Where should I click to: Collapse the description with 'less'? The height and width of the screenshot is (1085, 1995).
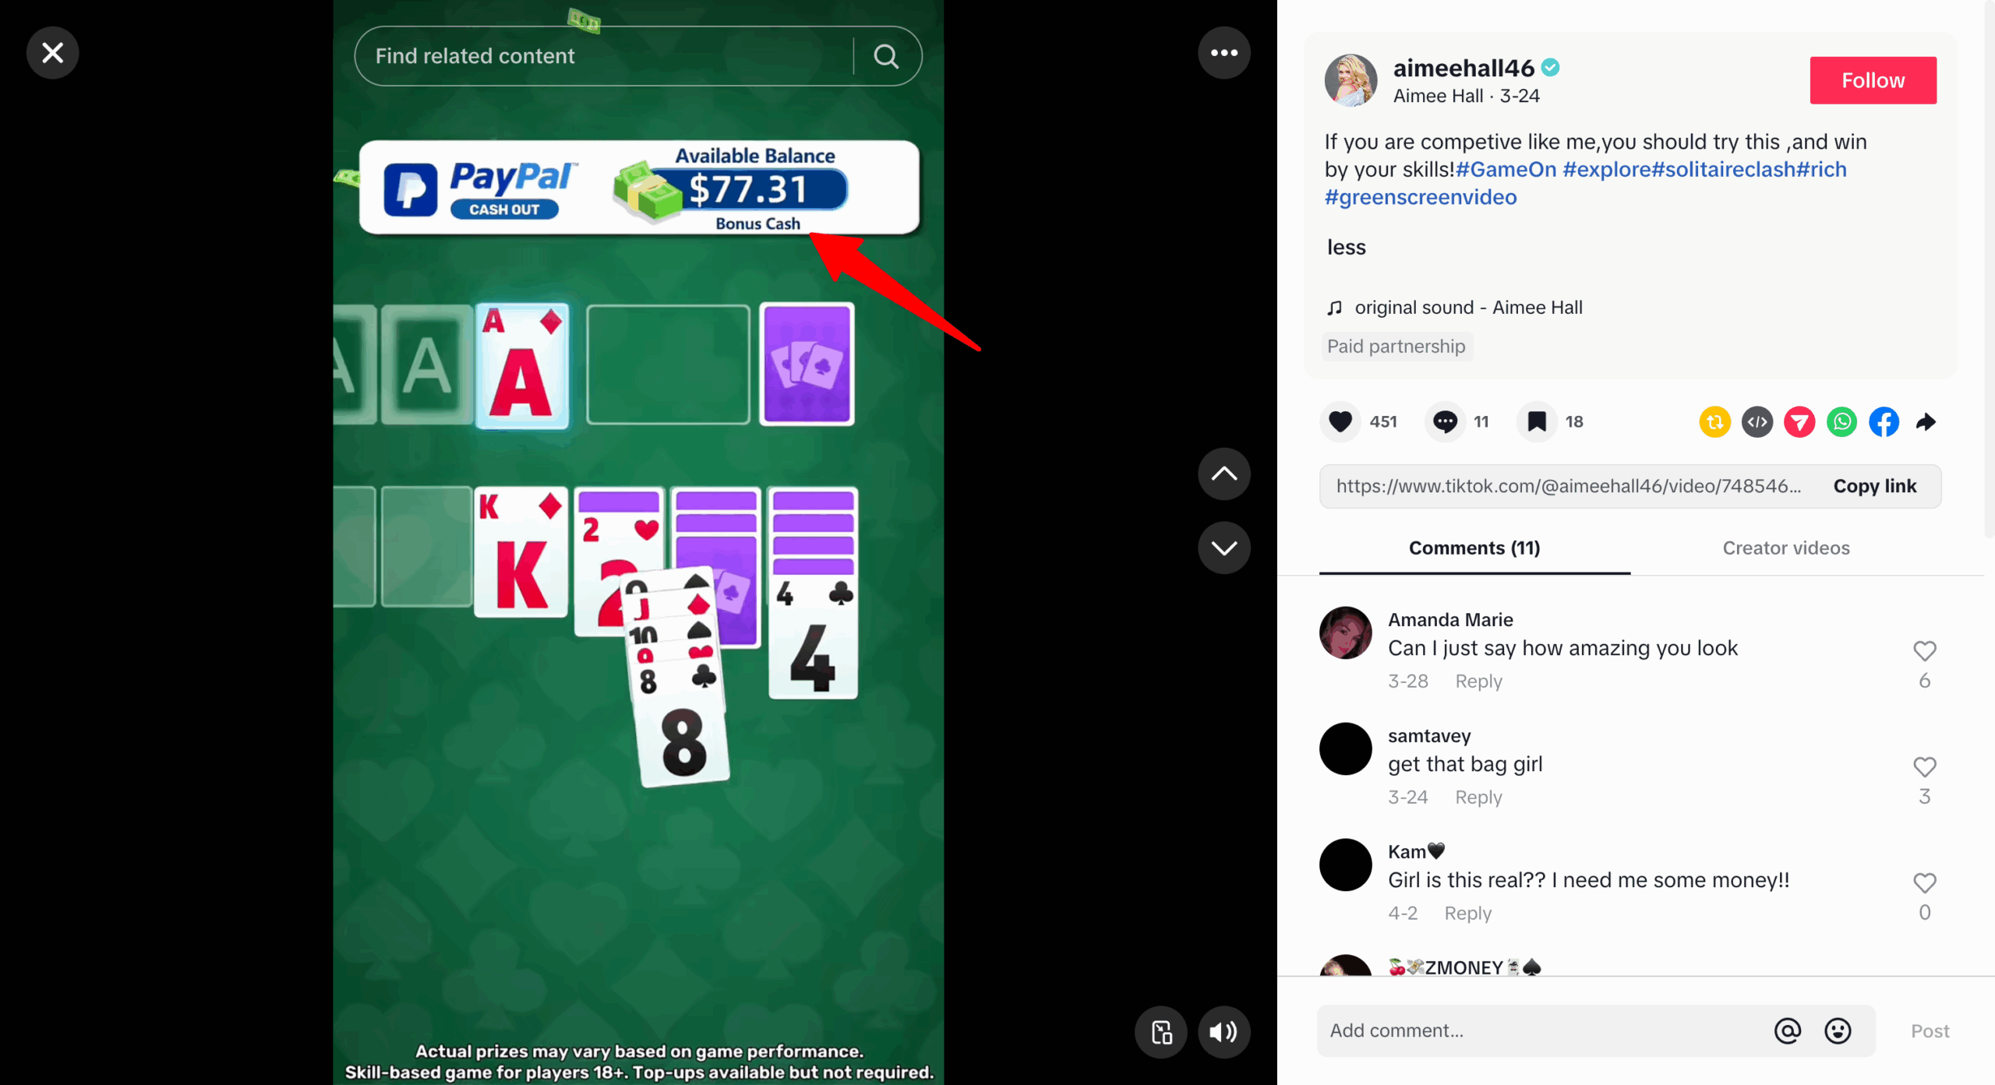coord(1346,247)
